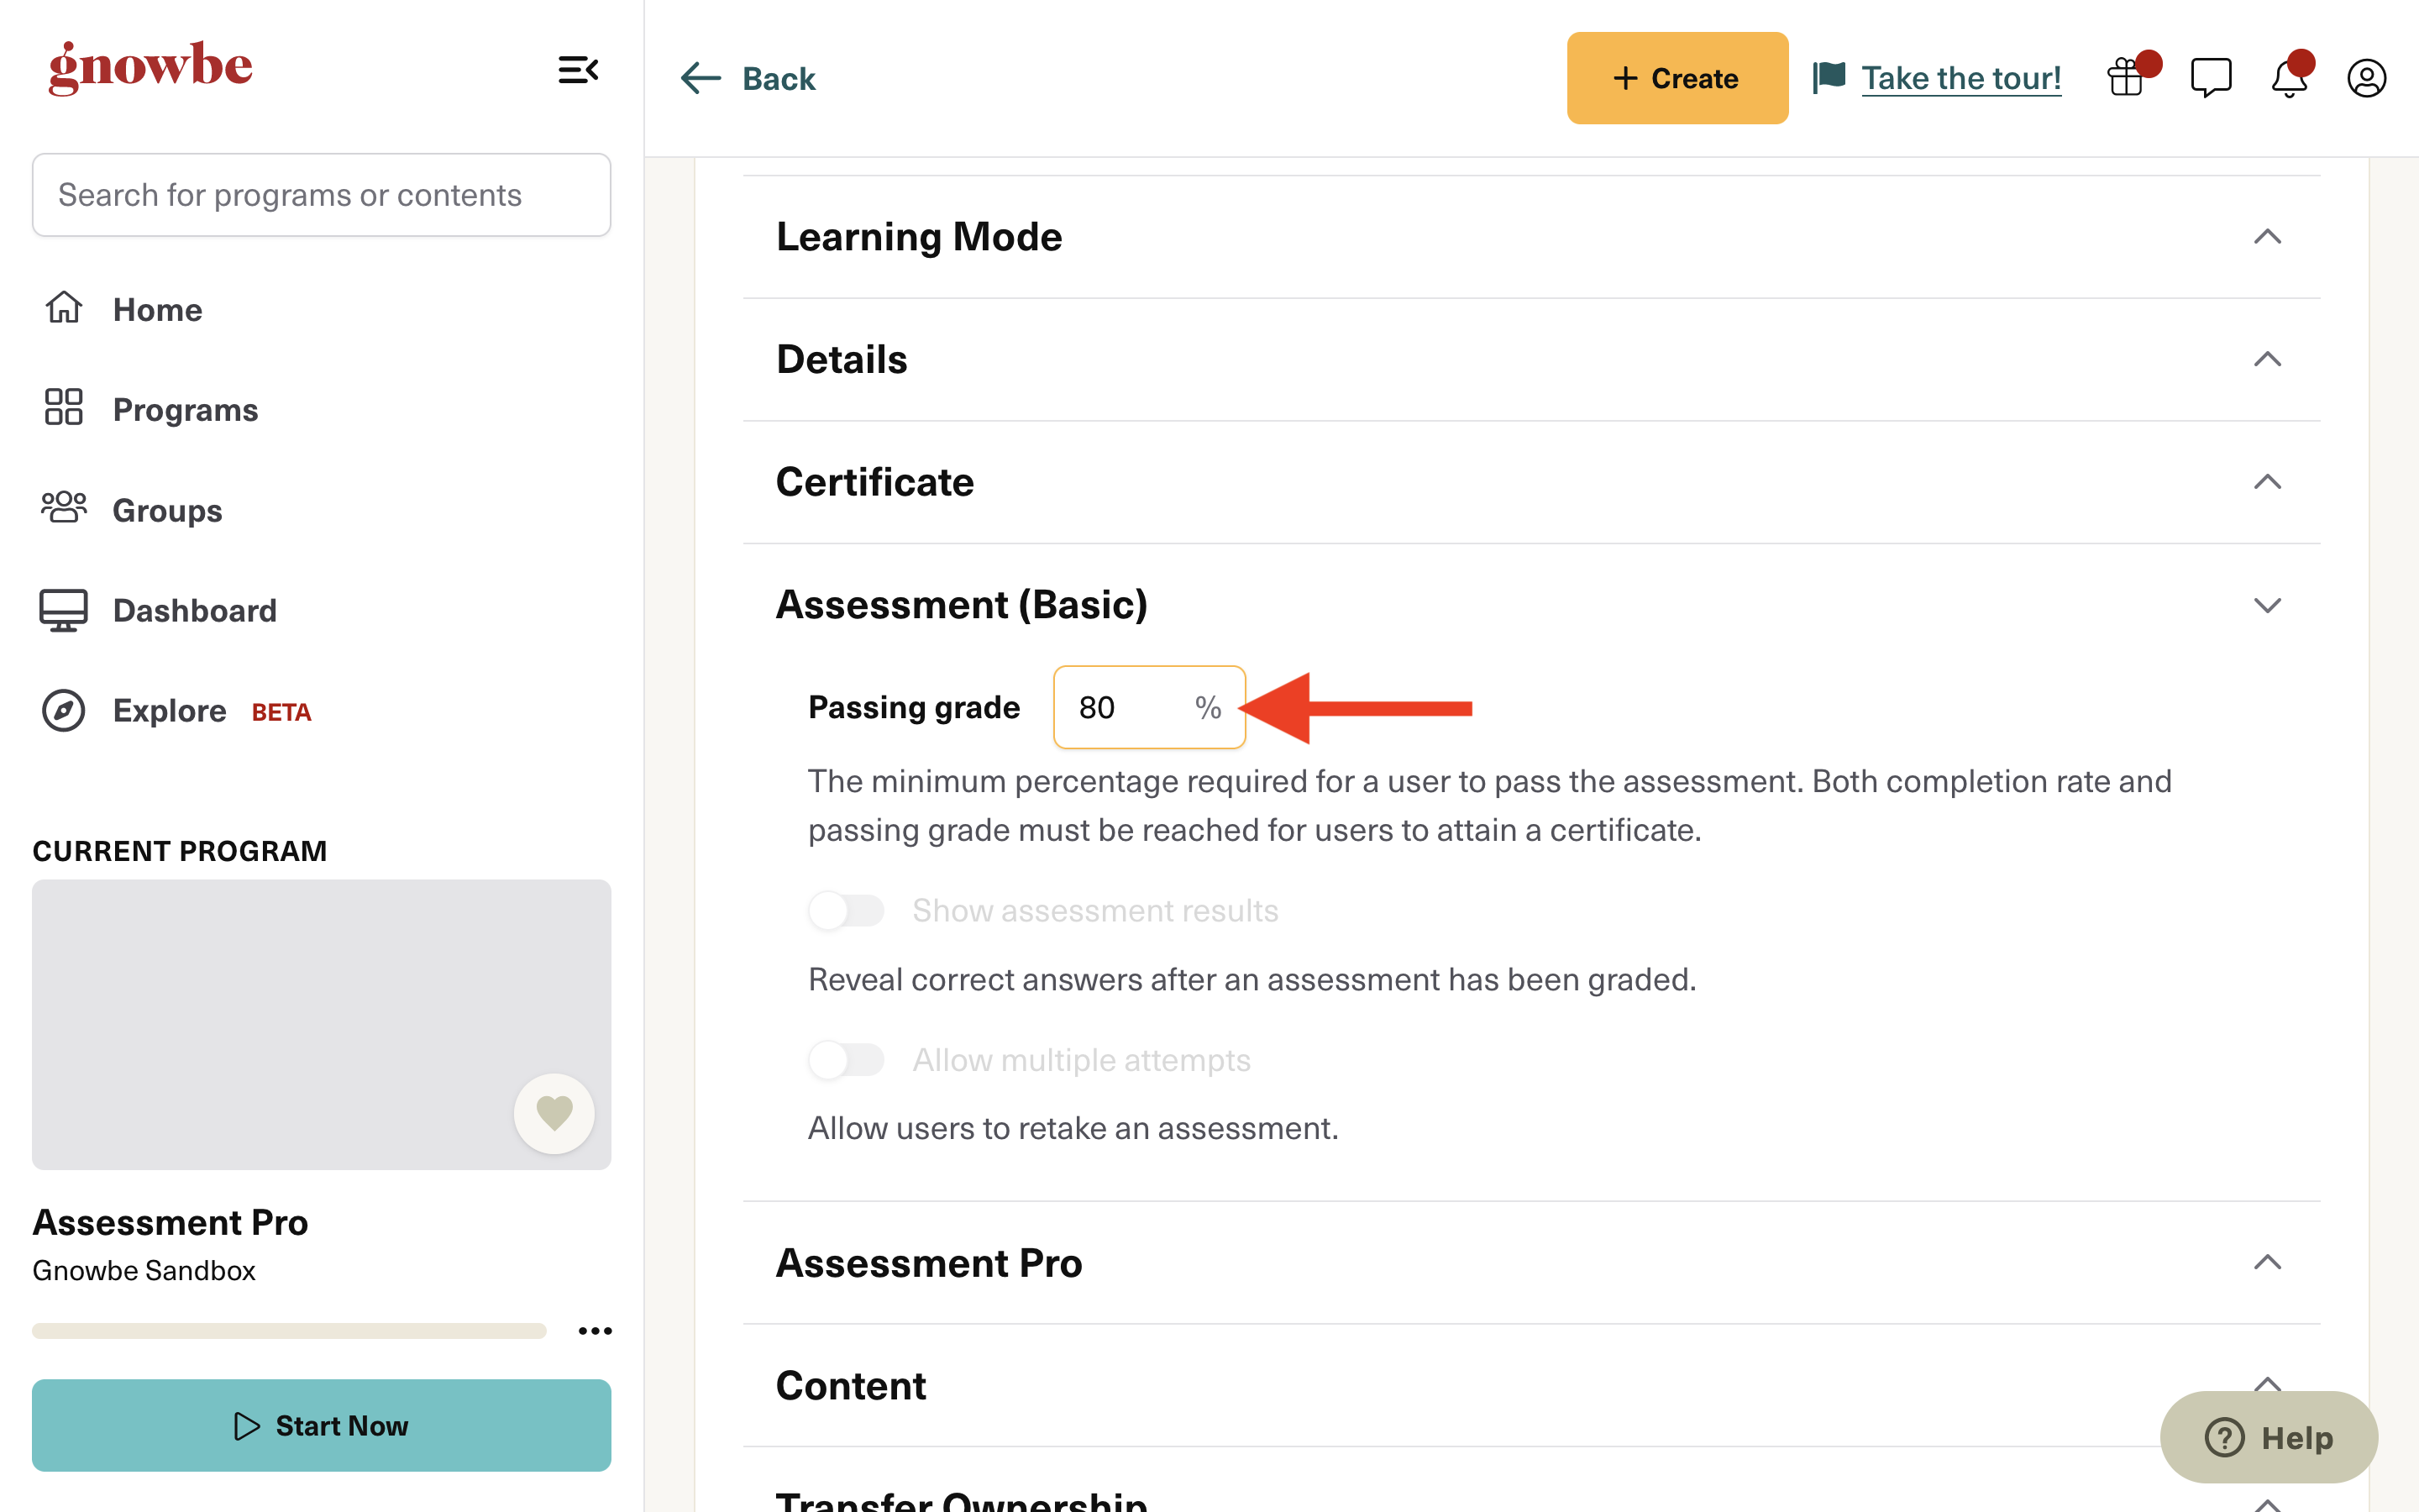Open the Dashboard view
Screen dimensions: 2419x1512
(x=194, y=610)
